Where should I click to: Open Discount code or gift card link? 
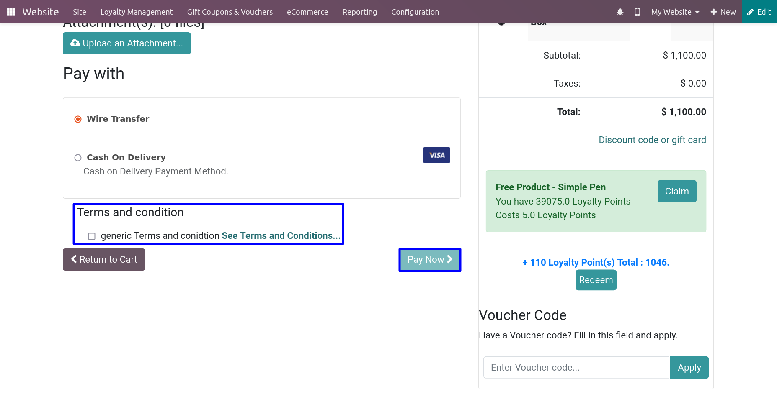652,140
